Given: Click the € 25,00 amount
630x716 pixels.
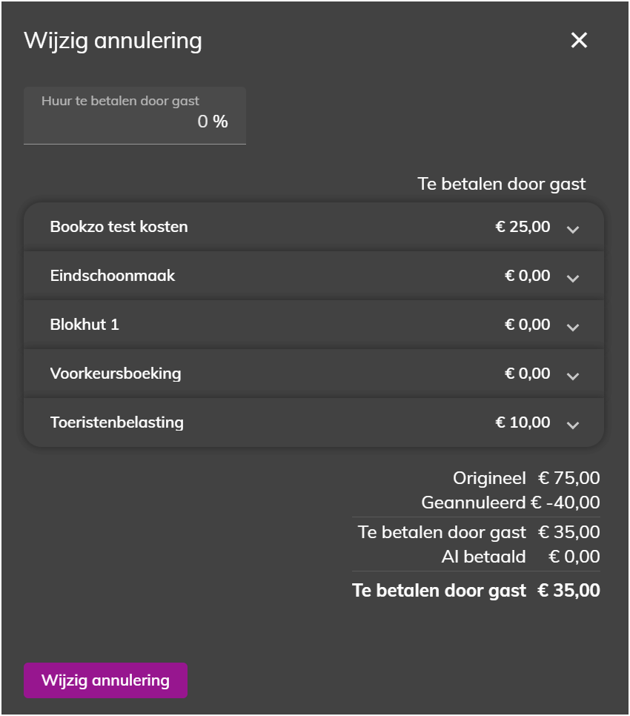Looking at the screenshot, I should tap(523, 227).
